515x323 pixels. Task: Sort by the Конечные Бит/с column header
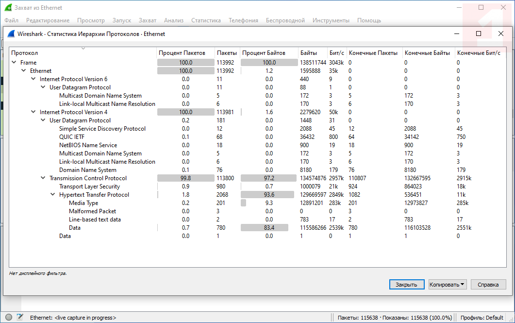(480, 52)
